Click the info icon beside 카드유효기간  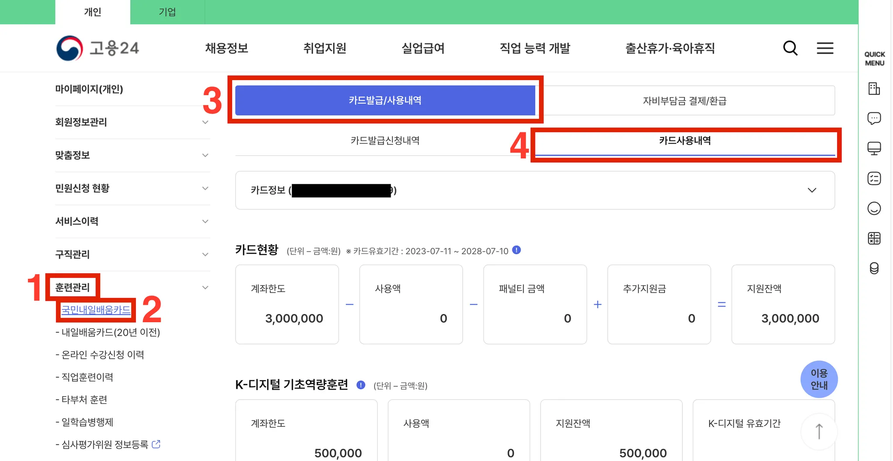pos(516,250)
